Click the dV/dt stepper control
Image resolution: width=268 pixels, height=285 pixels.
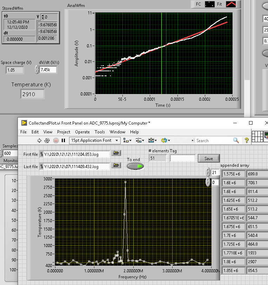[37, 70]
